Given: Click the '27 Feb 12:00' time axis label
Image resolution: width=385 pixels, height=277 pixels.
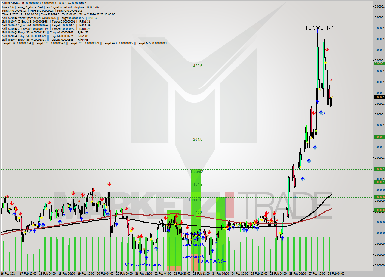Looking at the screenshot, I should pos(317,274).
